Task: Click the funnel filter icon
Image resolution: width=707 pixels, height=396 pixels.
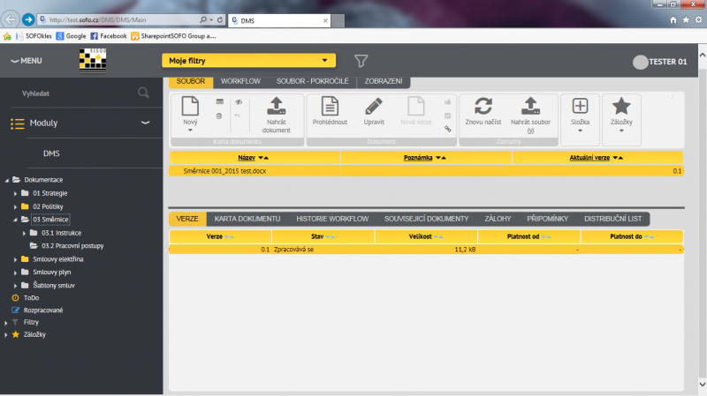Action: 361,61
